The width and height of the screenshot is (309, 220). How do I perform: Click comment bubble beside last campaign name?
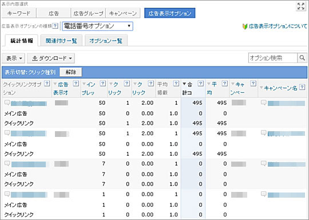[x=263, y=194]
